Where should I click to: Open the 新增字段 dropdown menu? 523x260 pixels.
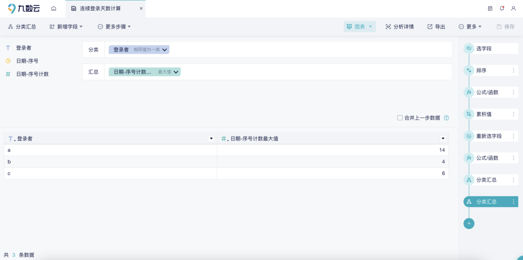(x=66, y=27)
